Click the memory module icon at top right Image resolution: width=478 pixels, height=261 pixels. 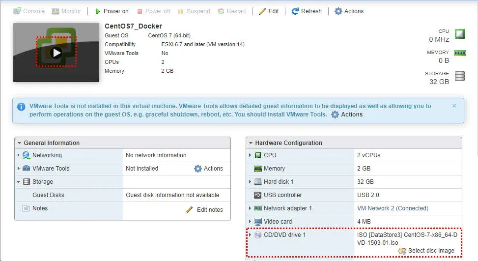click(x=459, y=53)
